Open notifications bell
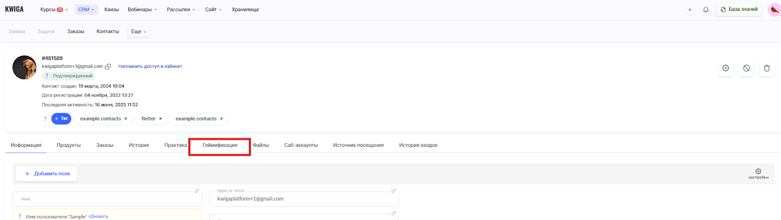The height and width of the screenshot is (220, 781). pos(705,10)
